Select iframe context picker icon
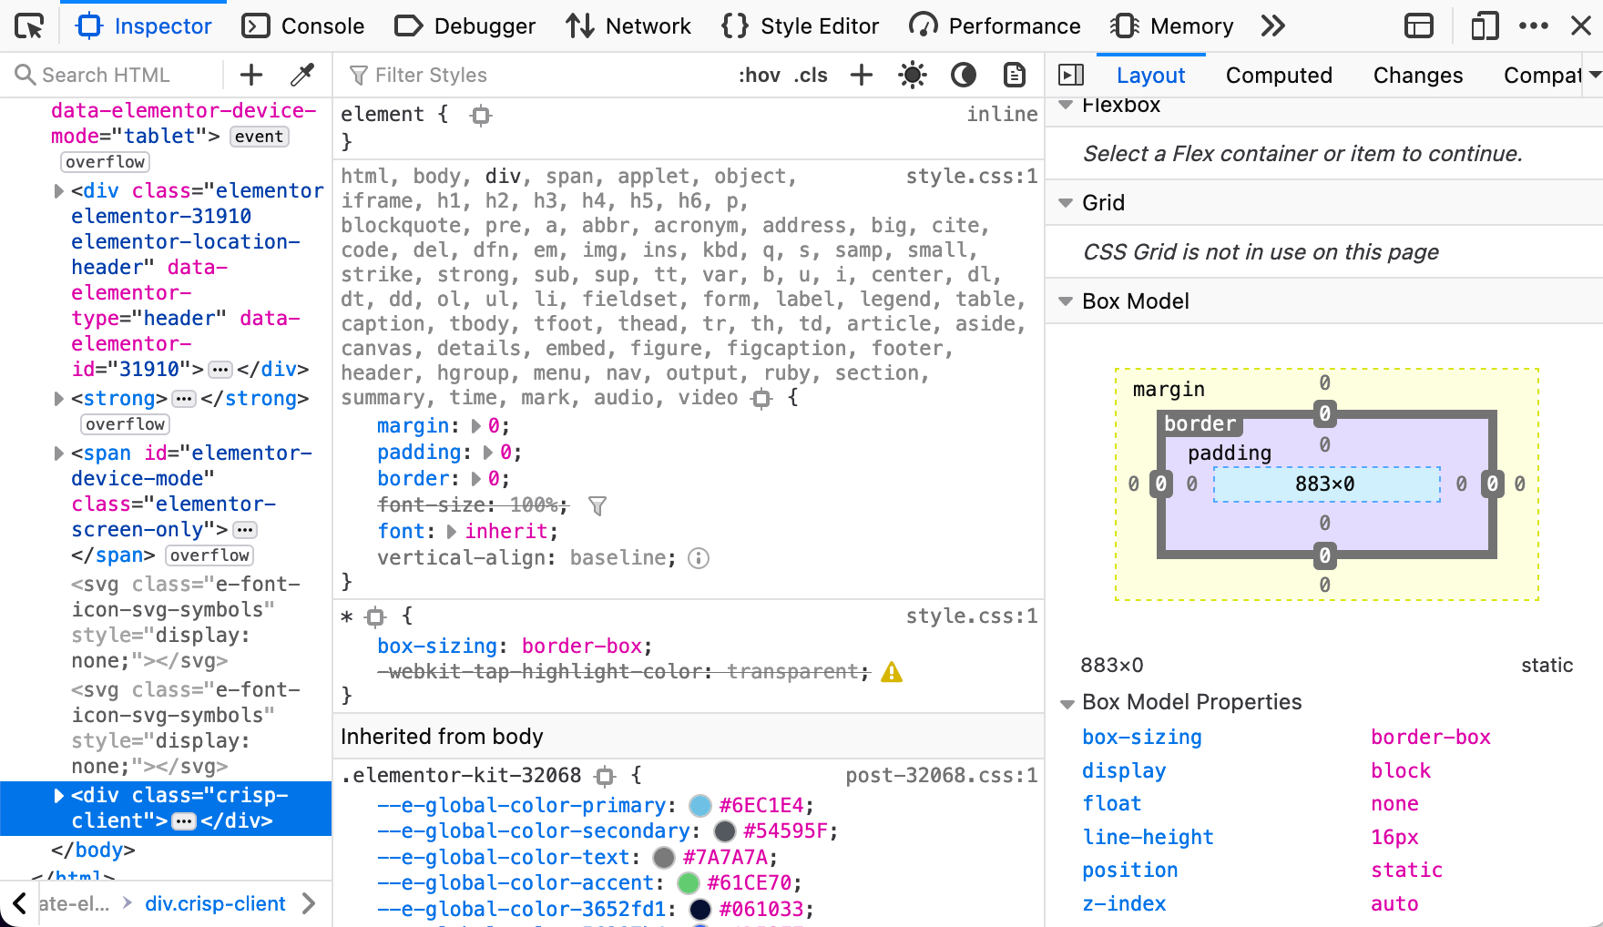 point(1418,26)
